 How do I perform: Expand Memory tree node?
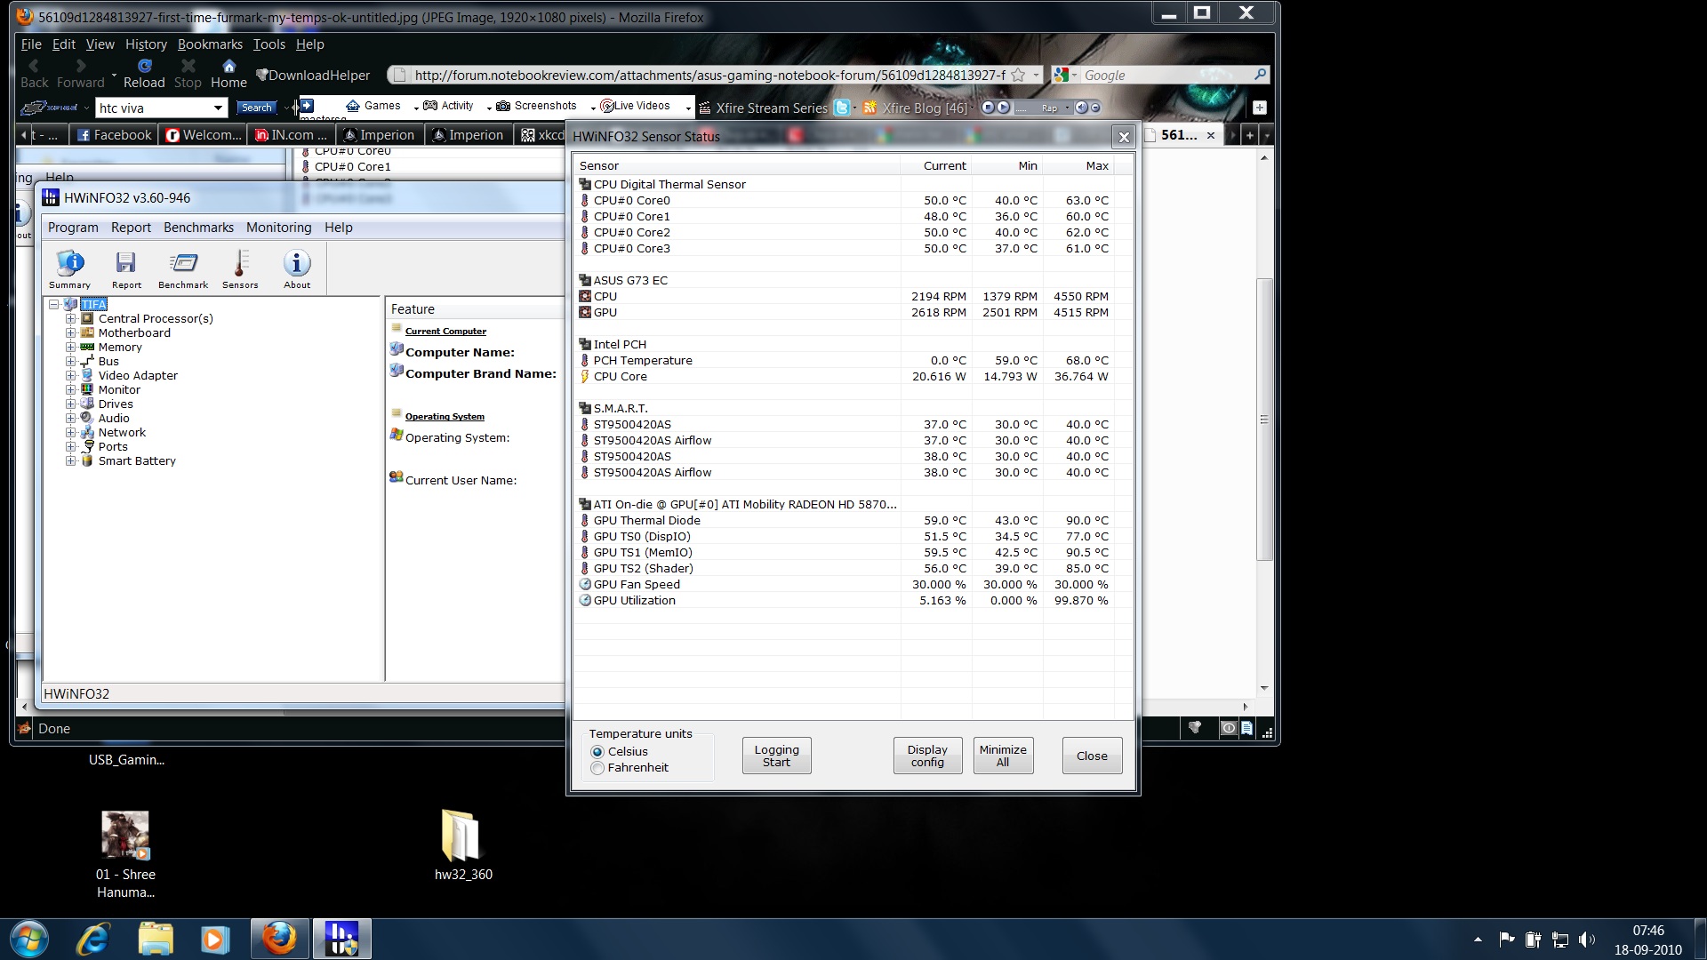(70, 347)
